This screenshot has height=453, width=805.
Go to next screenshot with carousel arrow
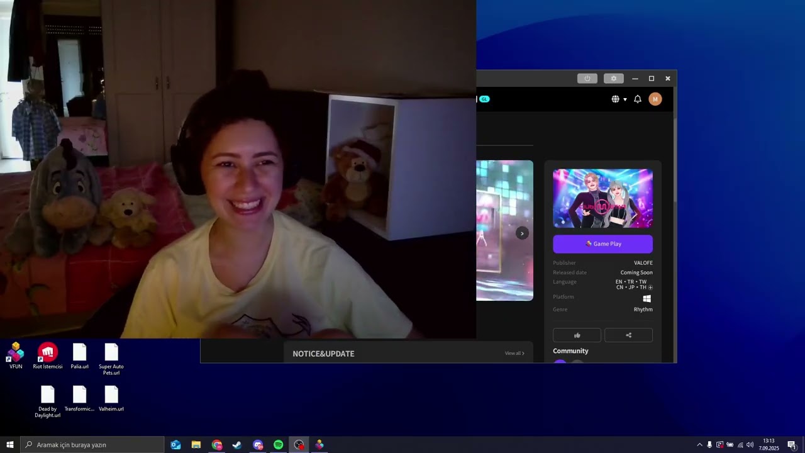[x=522, y=233]
